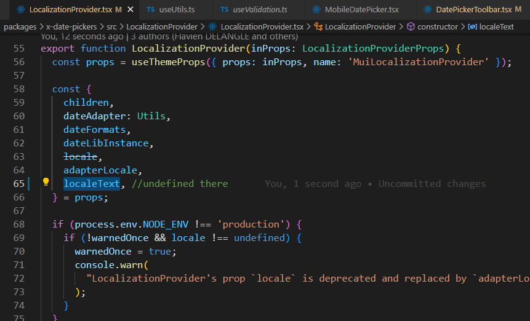This screenshot has height=321, width=530.
Task: Click 'Utils' type on line 60
Action: tap(151, 116)
